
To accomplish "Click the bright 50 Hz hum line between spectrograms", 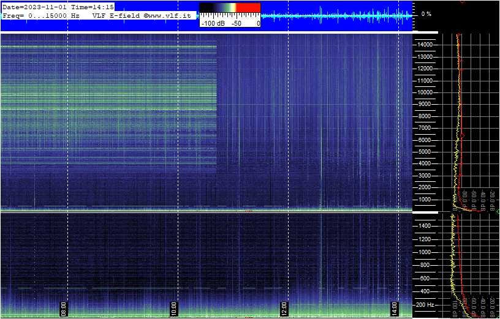I will pyautogui.click(x=206, y=211).
